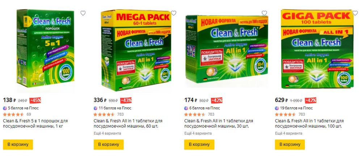Toggle wishlist heart on MEGA PACK 60 tablets
Viewport: 362px width, 160px height.
pyautogui.click(x=174, y=13)
